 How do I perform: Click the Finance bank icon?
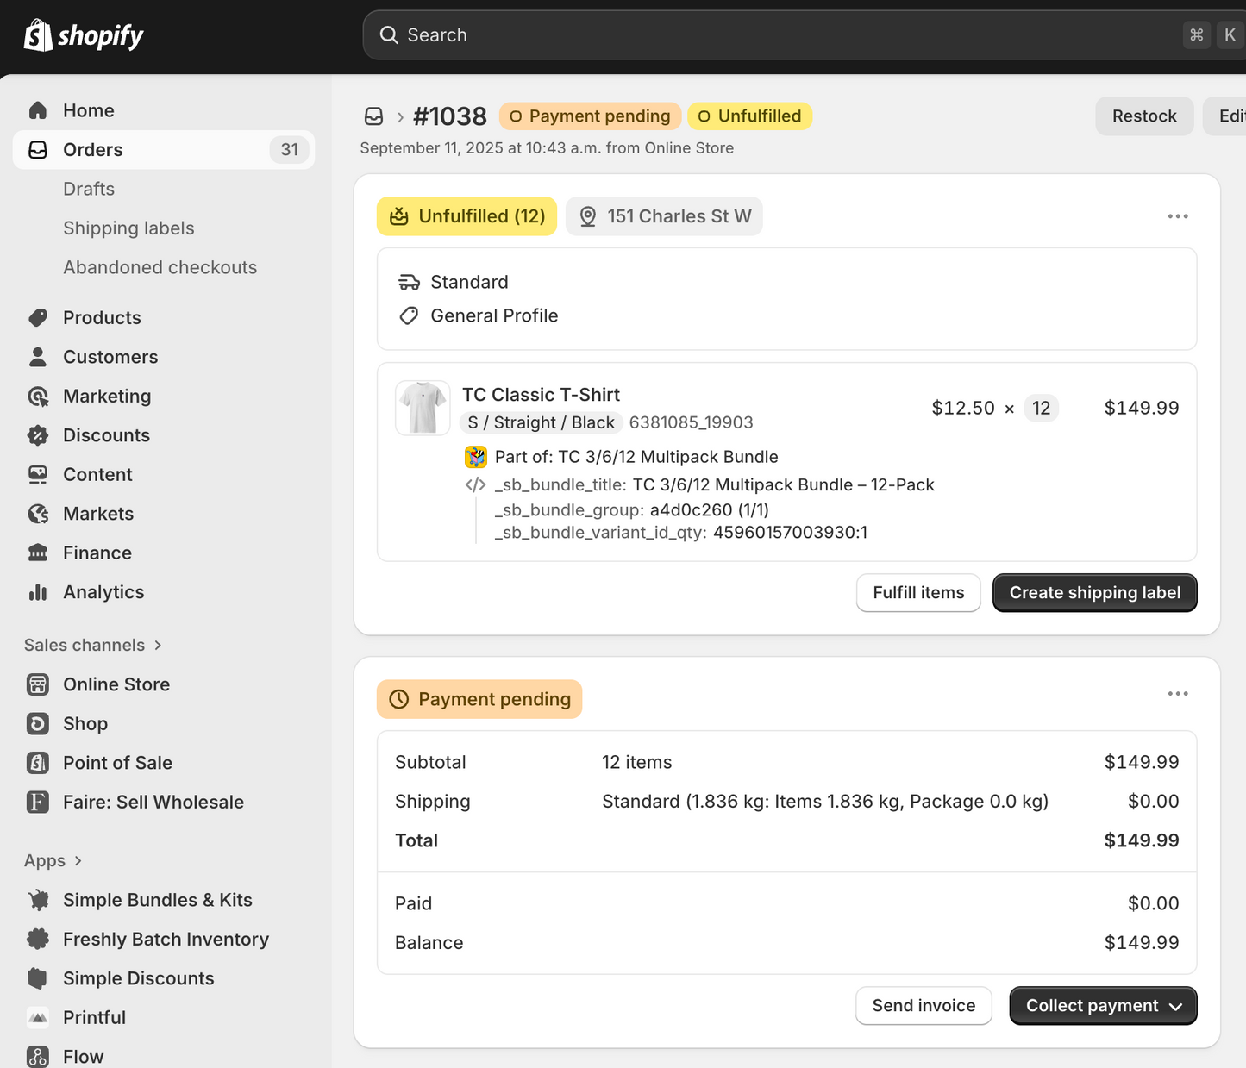pyautogui.click(x=38, y=553)
